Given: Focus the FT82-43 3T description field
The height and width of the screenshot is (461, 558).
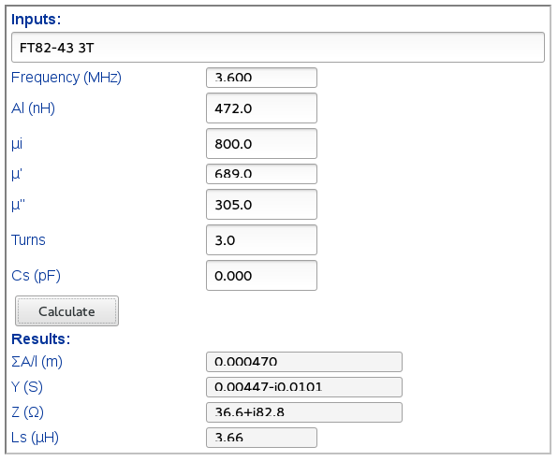Looking at the screenshot, I should (x=278, y=48).
